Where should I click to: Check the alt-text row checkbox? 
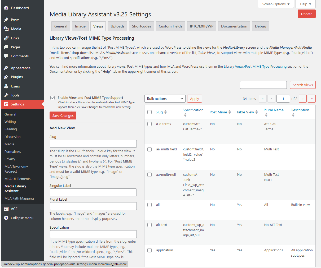pyautogui.click(x=149, y=225)
